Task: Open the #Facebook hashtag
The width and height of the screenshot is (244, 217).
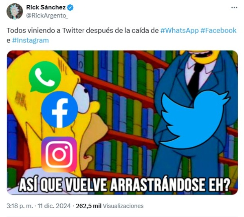Action: 218,30
